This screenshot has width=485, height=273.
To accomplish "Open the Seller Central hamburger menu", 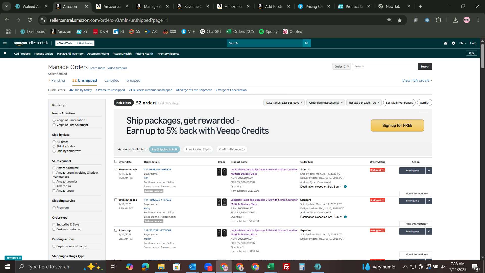I will pos(5,43).
